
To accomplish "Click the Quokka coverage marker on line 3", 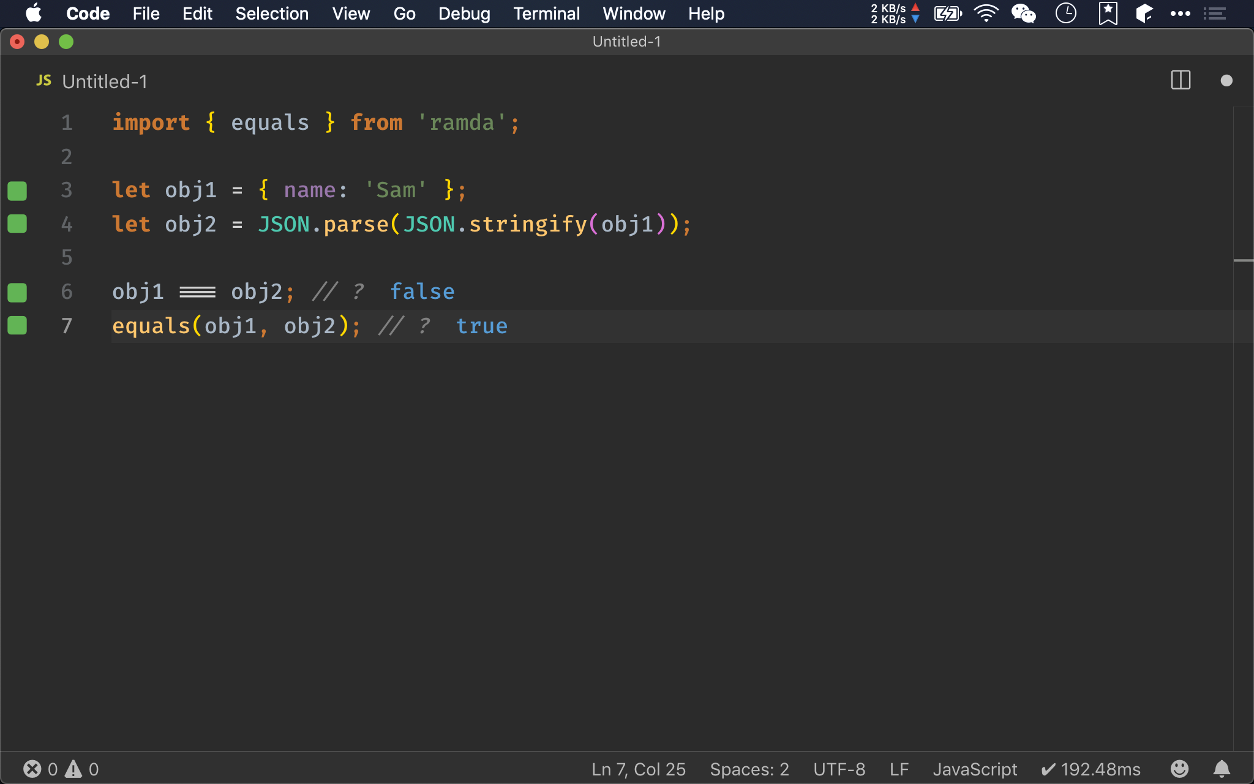I will 17,190.
